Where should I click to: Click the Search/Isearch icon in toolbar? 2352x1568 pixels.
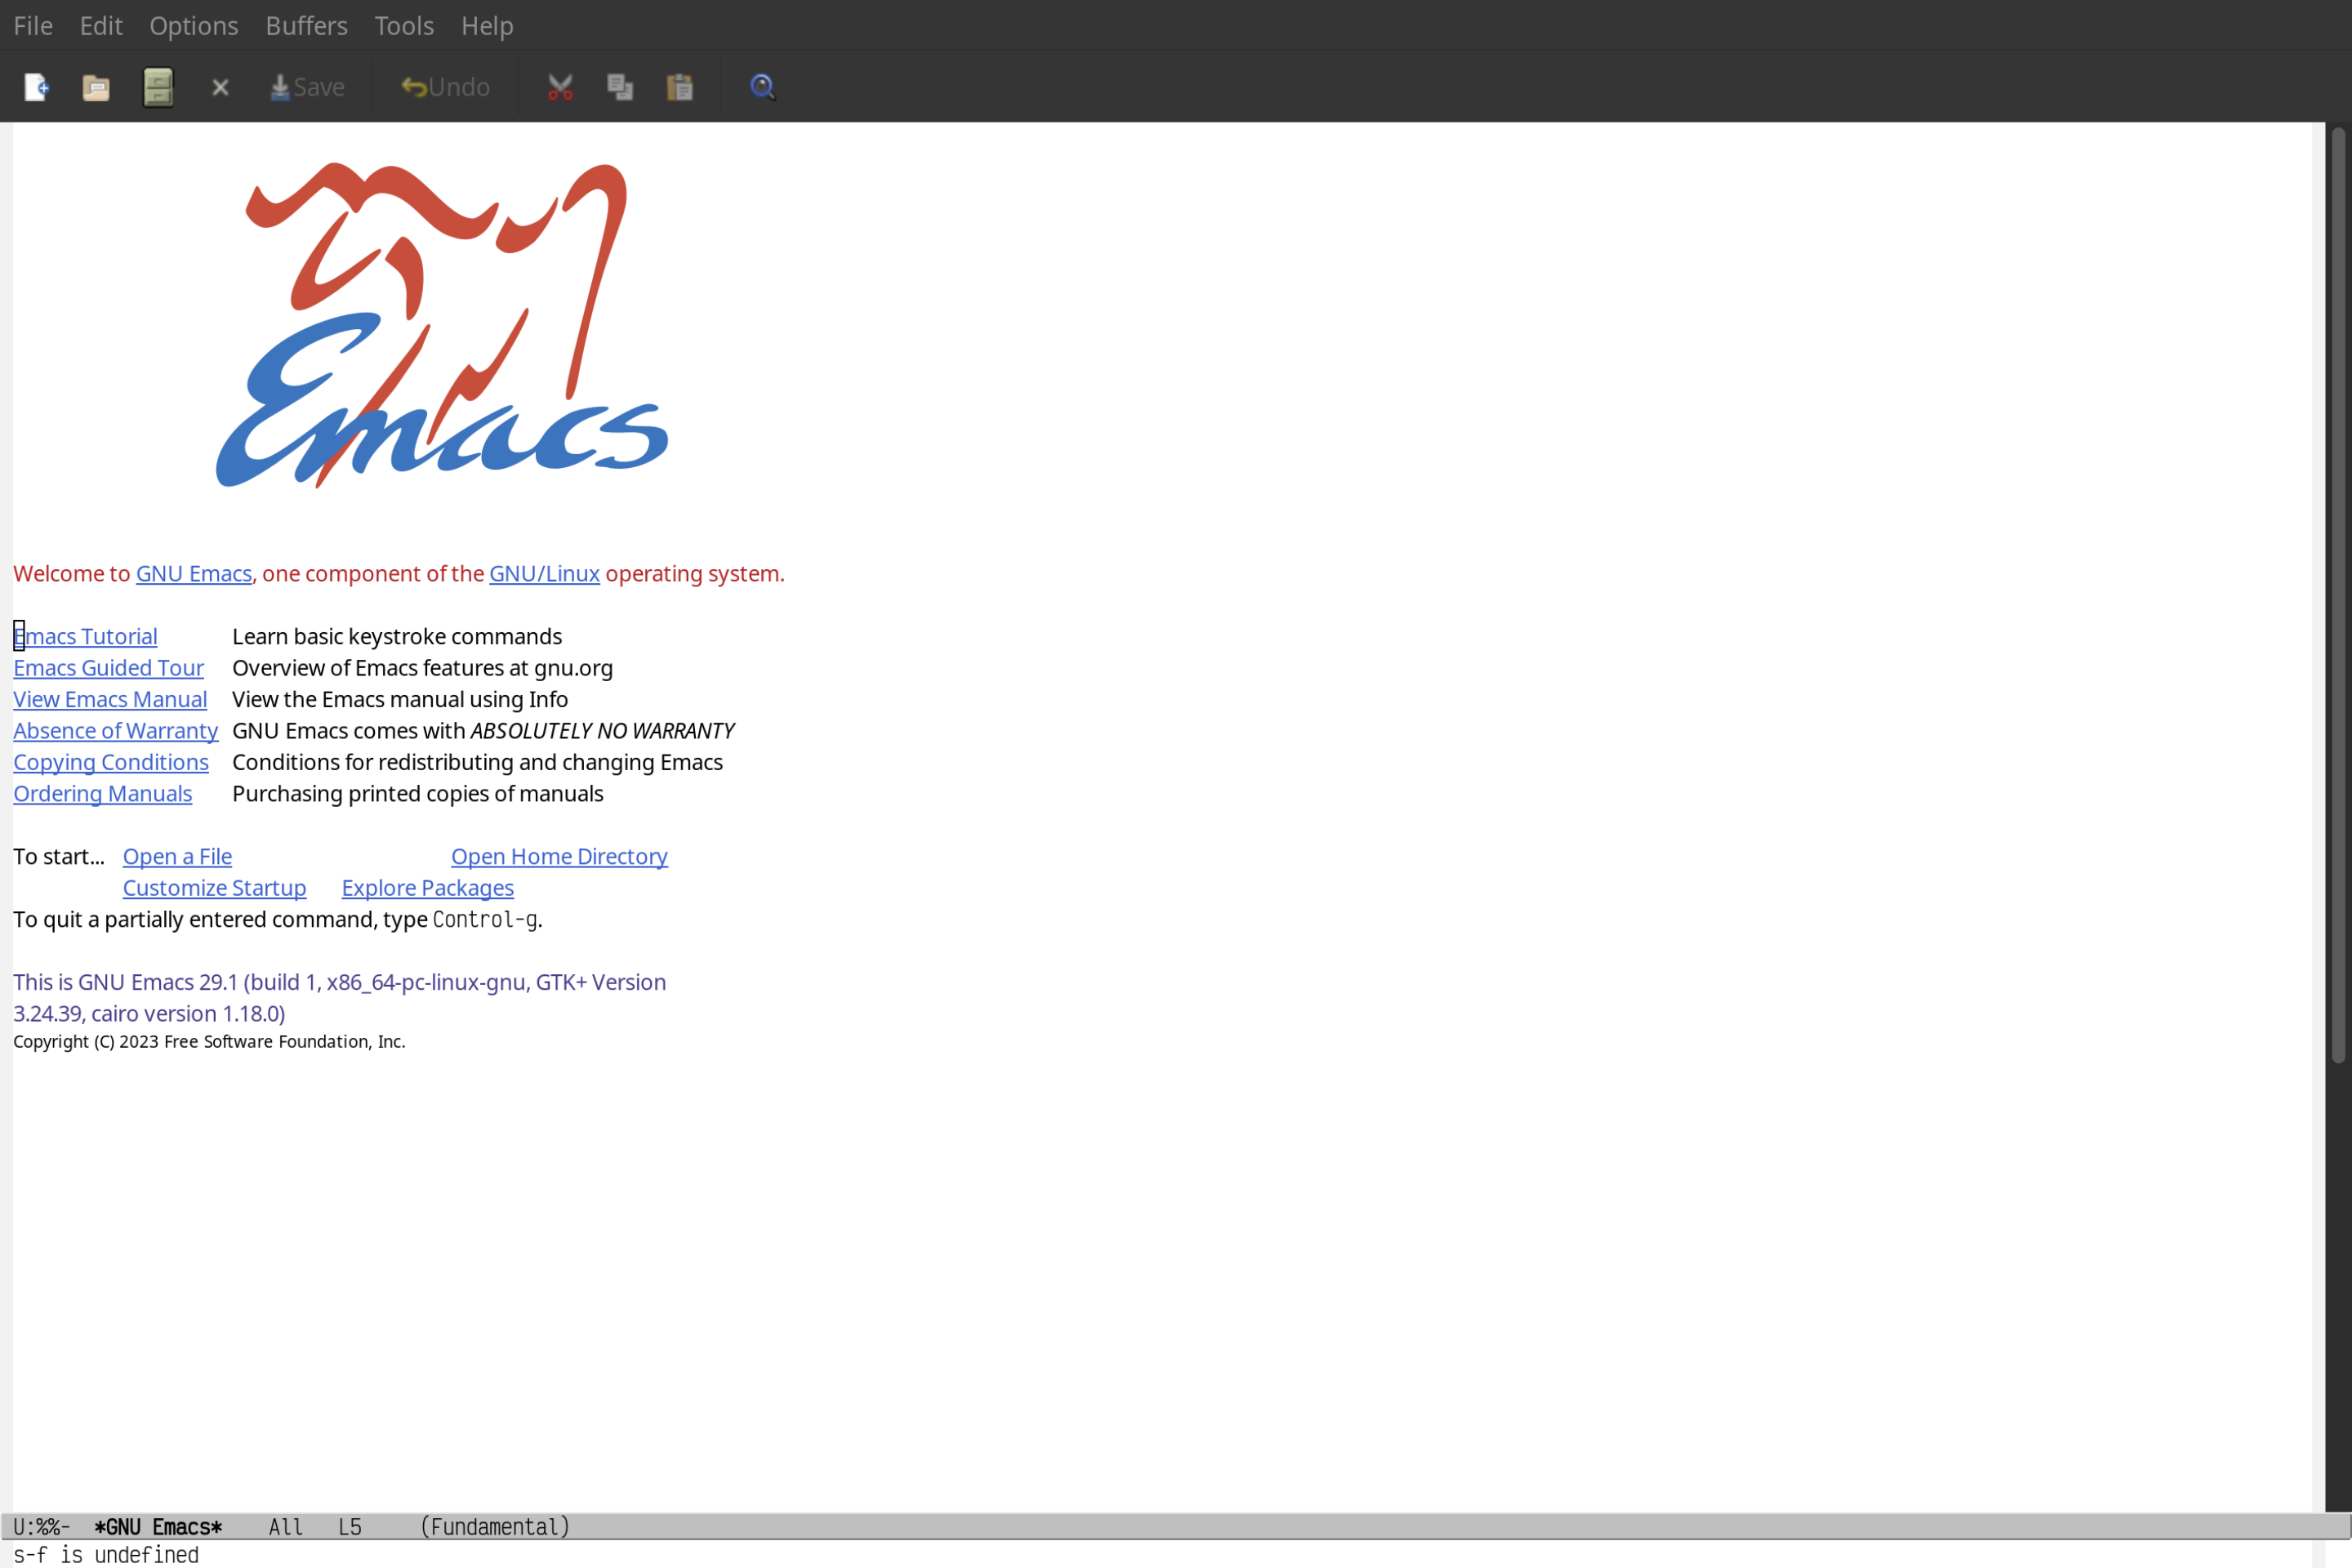[x=761, y=87]
